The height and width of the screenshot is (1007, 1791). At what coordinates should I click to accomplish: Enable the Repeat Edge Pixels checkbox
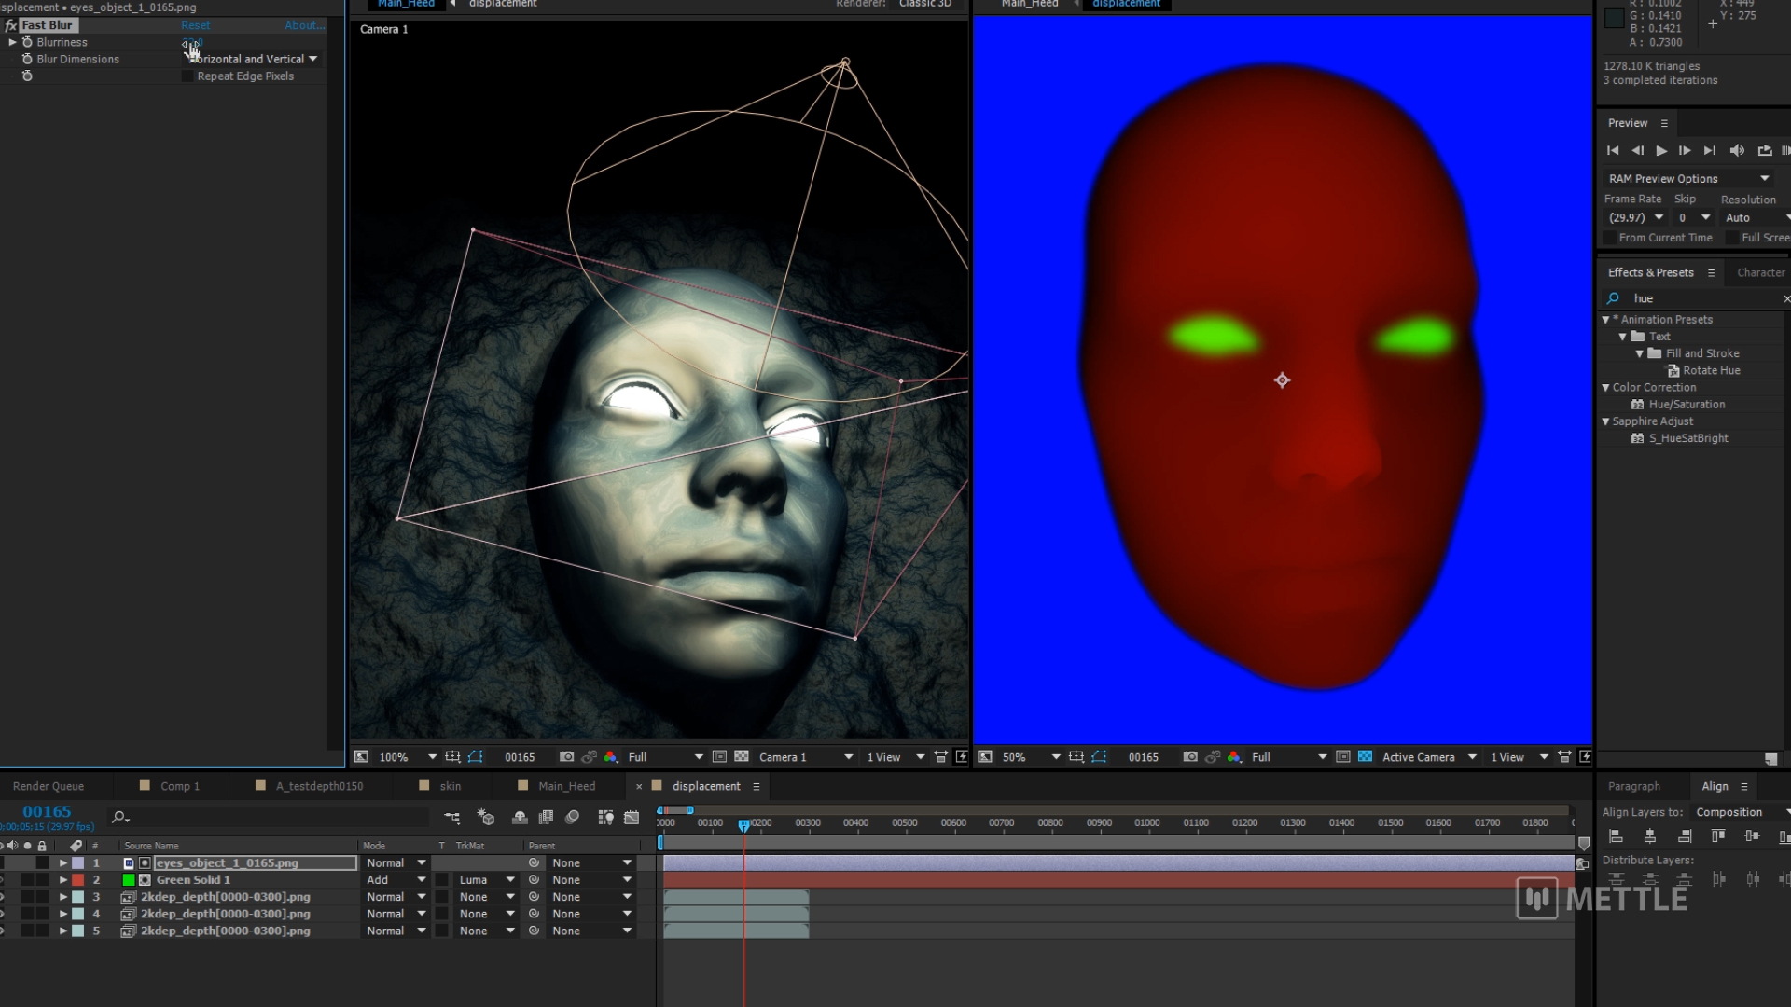pyautogui.click(x=187, y=76)
